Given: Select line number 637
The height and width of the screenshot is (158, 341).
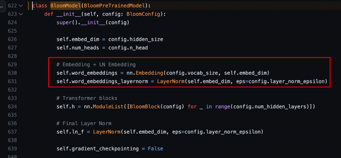Looking at the screenshot, I should point(12,132).
